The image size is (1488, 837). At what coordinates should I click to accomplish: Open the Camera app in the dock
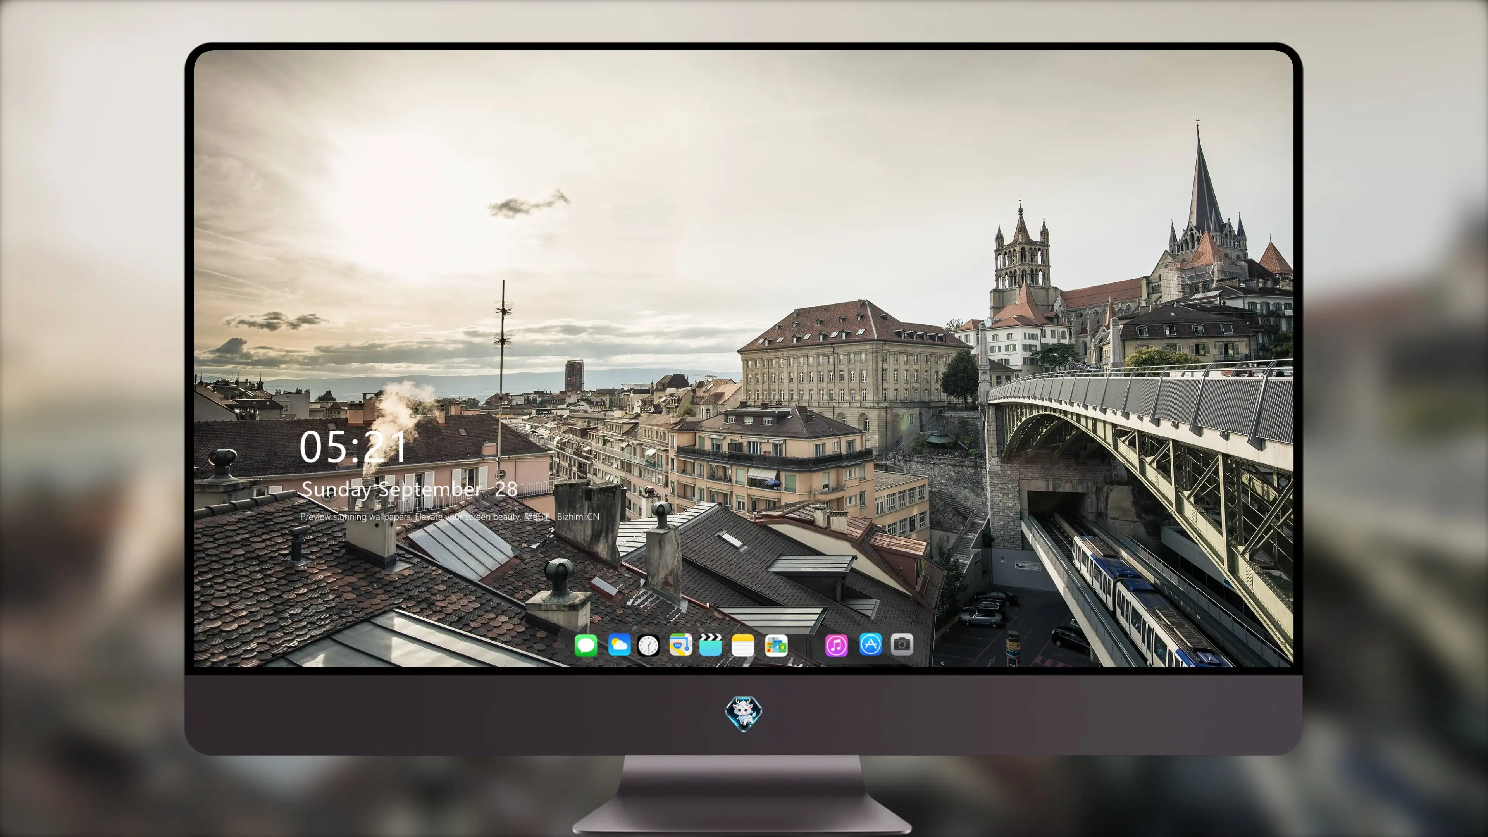point(902,644)
